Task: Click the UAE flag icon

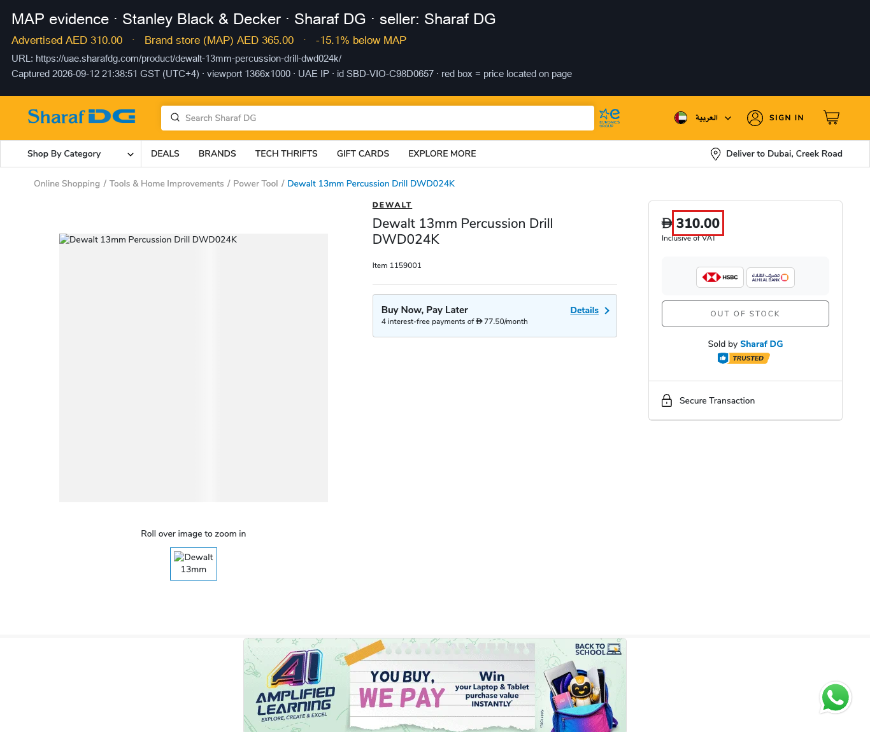Action: tap(681, 118)
